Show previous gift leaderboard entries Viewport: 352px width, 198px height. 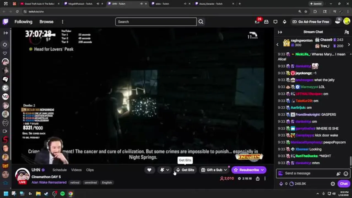(278, 44)
